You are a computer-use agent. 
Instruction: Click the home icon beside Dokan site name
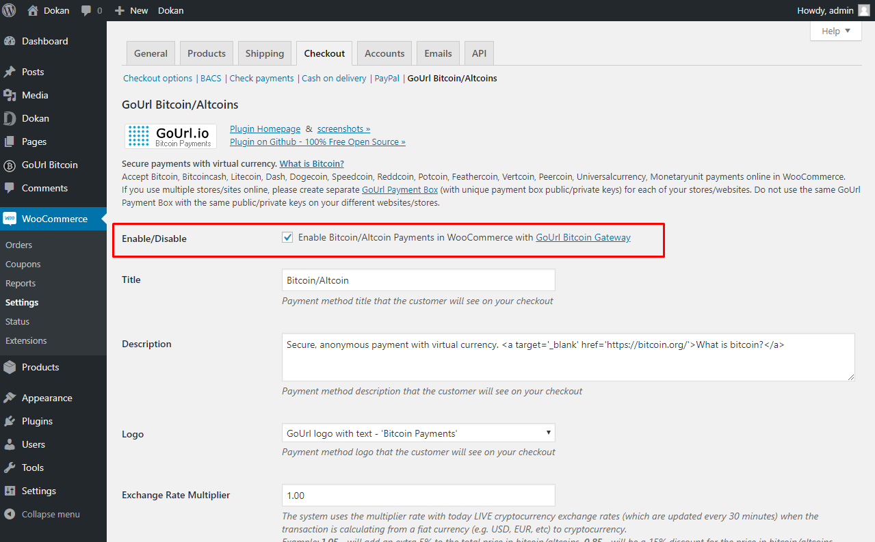pos(33,10)
